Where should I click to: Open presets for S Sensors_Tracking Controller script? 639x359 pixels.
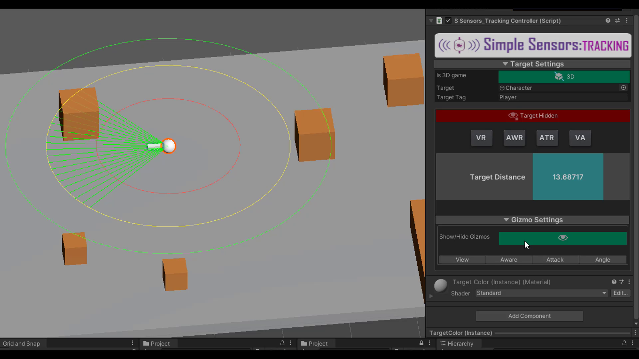[x=617, y=21]
